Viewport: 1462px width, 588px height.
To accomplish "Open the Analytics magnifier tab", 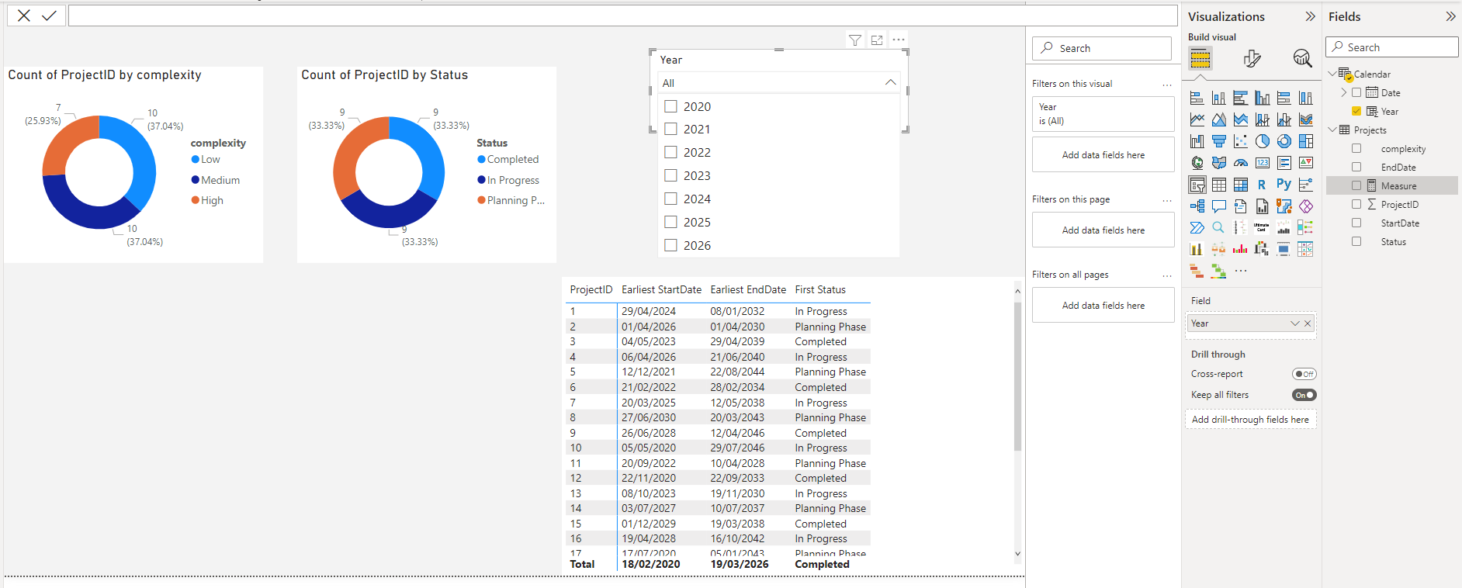I will [x=1302, y=58].
